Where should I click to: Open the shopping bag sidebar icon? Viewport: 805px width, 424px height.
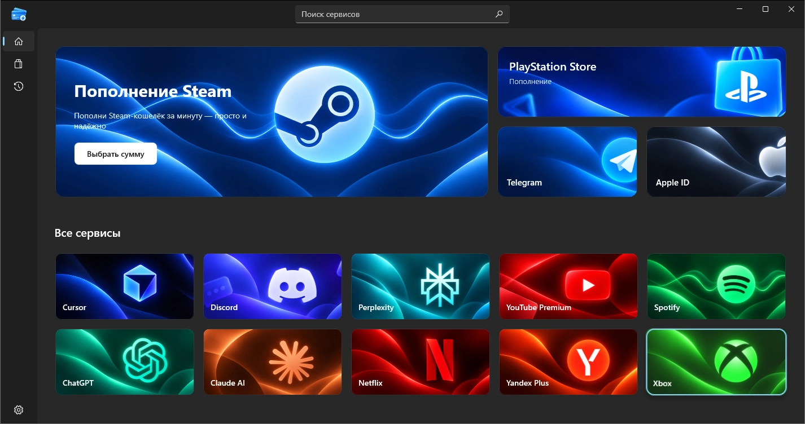tap(19, 64)
